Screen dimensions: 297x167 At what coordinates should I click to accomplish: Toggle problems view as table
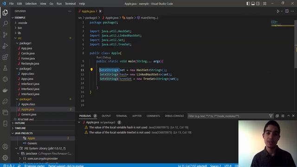tap(283, 116)
